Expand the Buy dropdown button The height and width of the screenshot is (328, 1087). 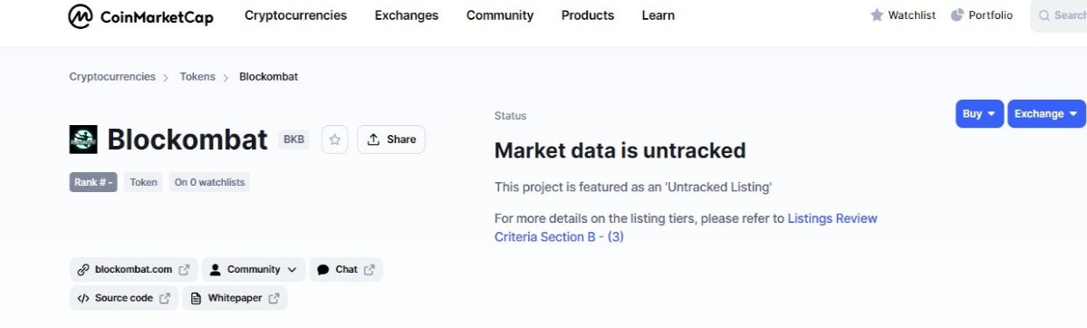(x=979, y=114)
